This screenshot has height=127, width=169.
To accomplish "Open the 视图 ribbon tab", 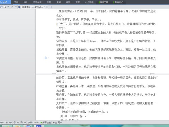I will pyautogui.click(x=68, y=2).
